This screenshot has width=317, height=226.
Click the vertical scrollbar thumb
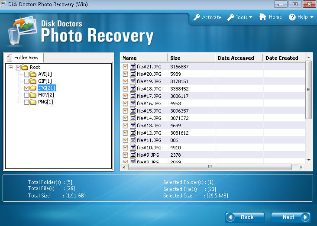pos(308,90)
